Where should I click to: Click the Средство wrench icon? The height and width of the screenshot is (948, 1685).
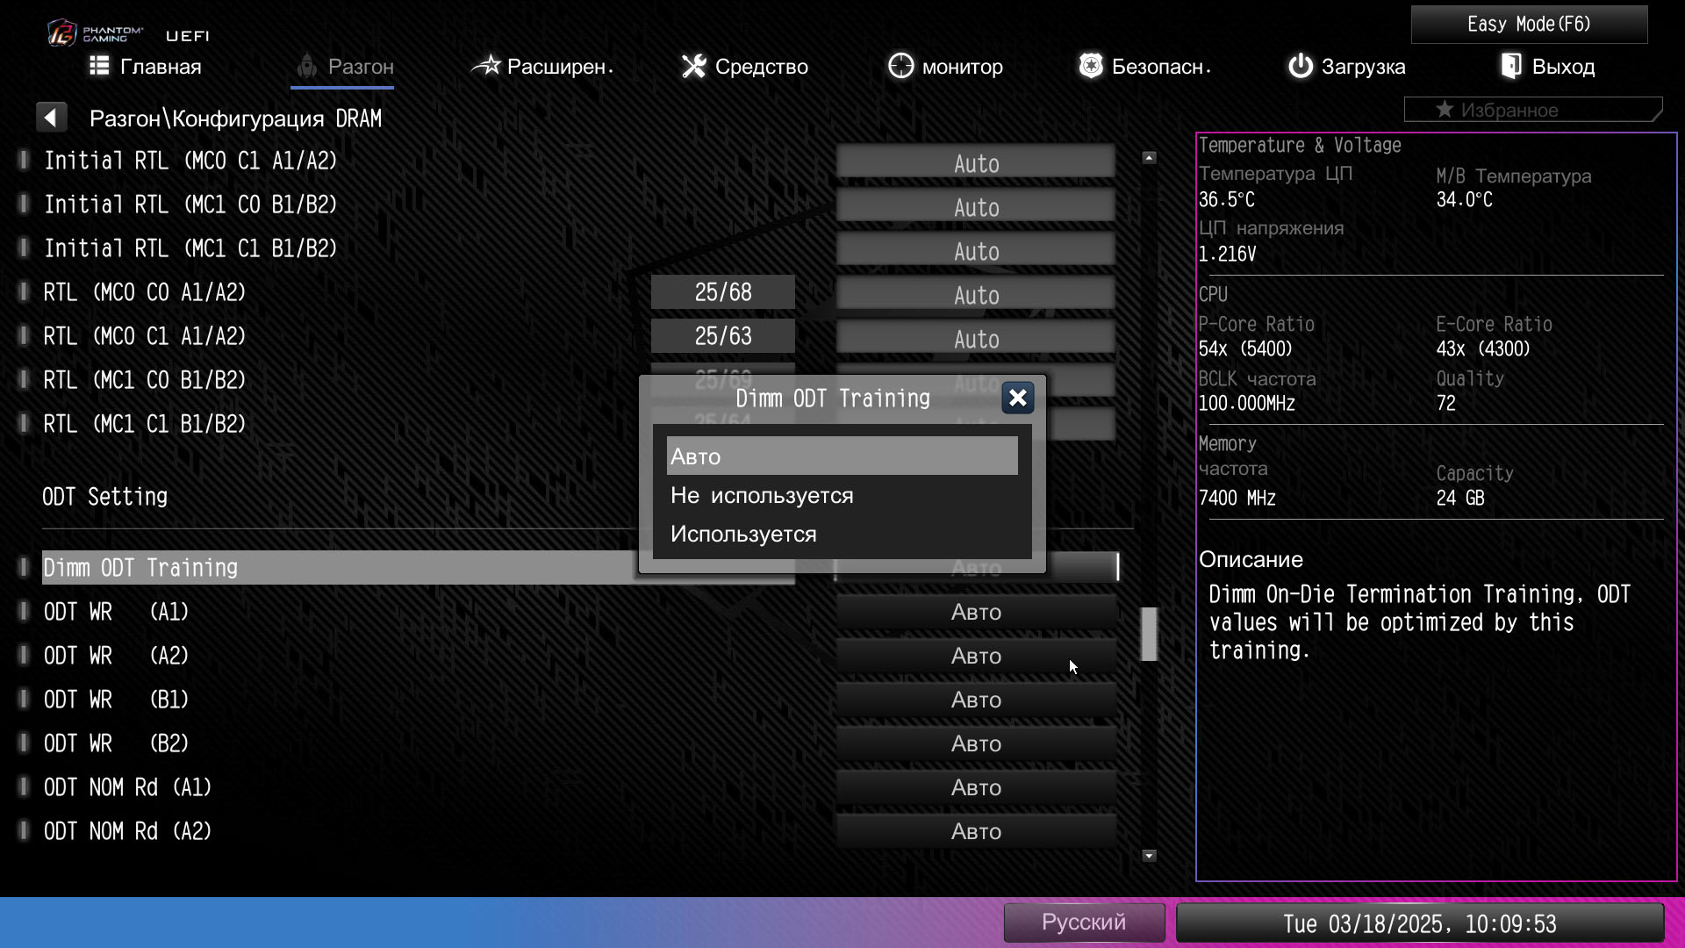pyautogui.click(x=694, y=66)
